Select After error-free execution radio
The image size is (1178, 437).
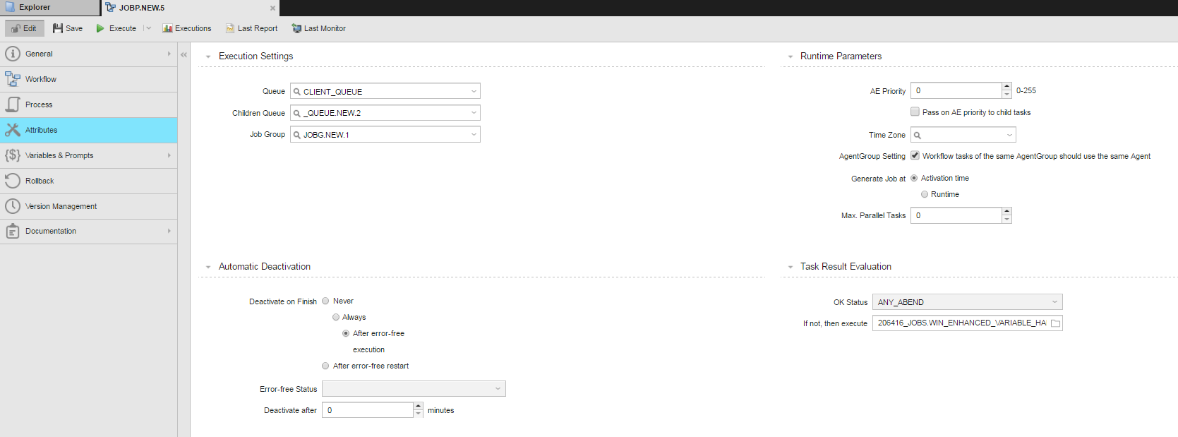pyautogui.click(x=346, y=333)
